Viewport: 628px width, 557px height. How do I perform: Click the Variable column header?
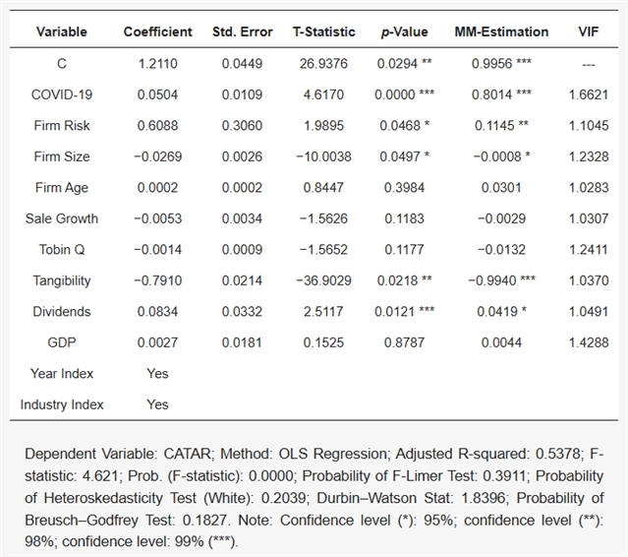pyautogui.click(x=61, y=32)
